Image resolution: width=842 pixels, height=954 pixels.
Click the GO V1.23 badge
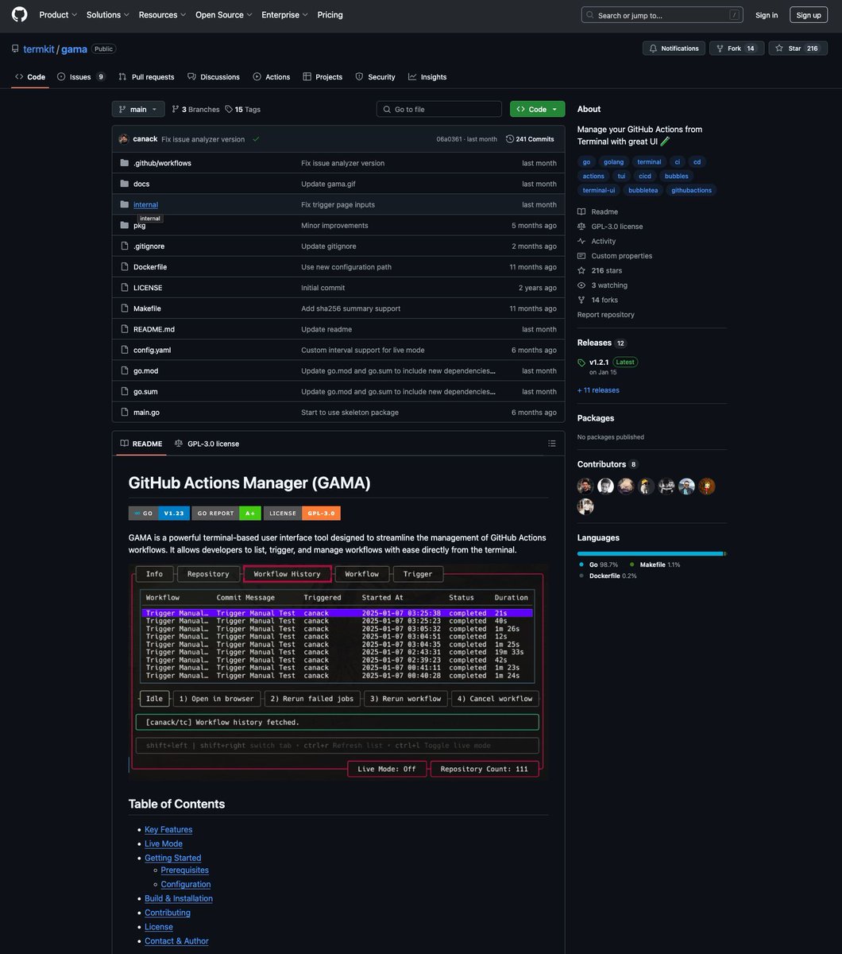(159, 514)
